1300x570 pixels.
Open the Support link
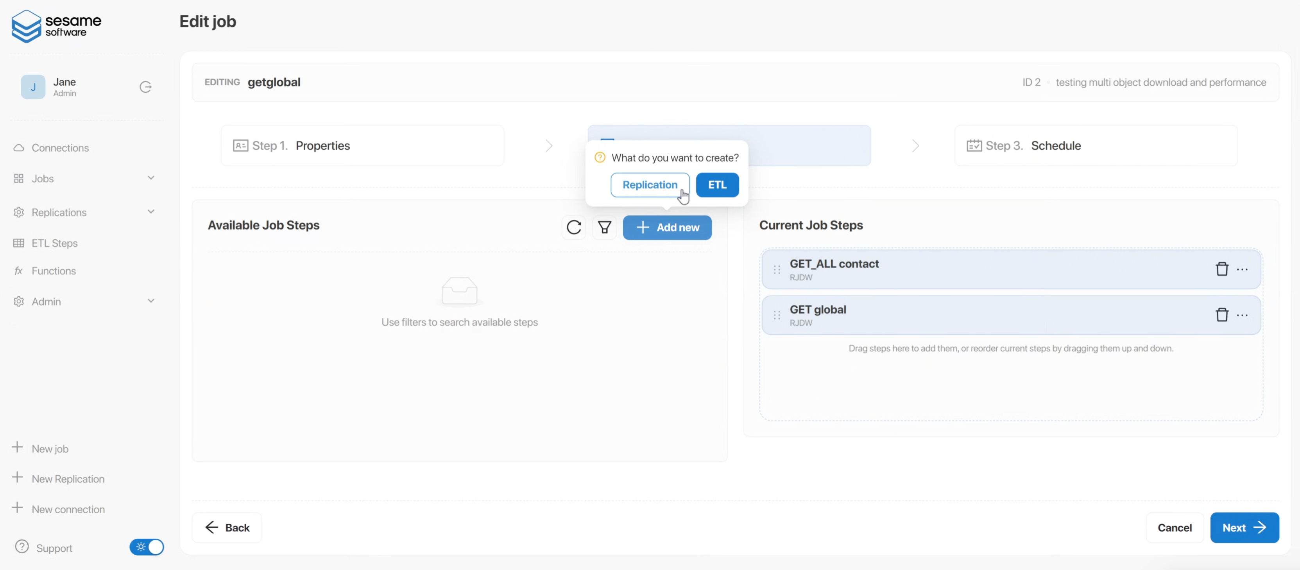54,548
